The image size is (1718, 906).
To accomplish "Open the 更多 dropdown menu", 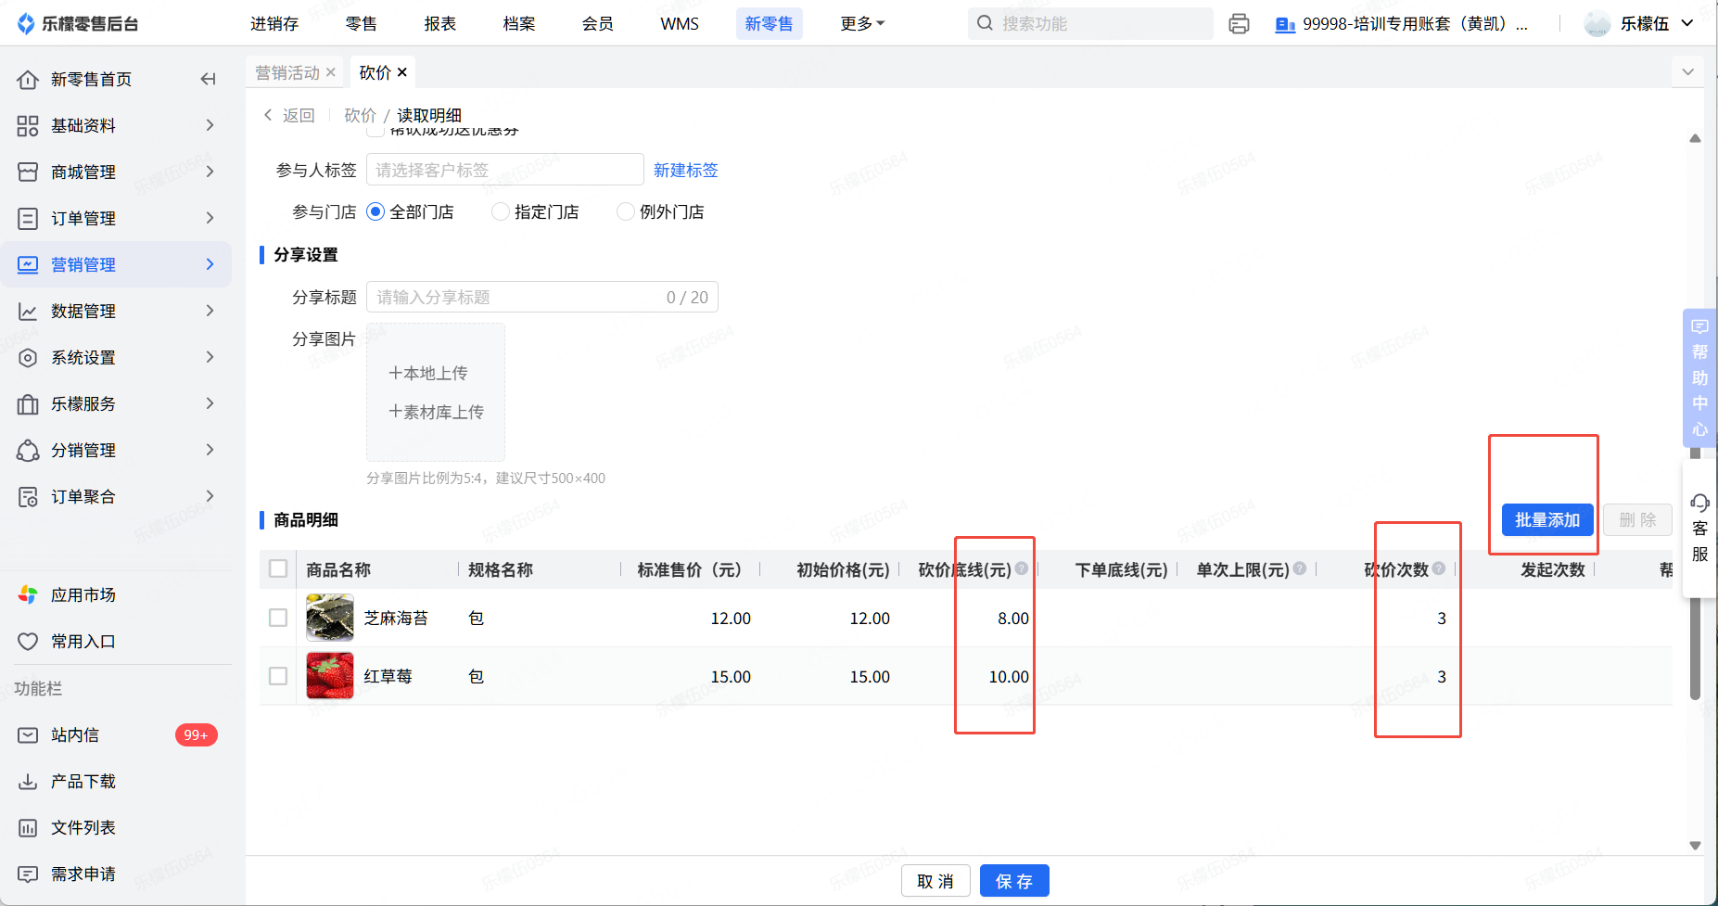I will click(x=862, y=24).
